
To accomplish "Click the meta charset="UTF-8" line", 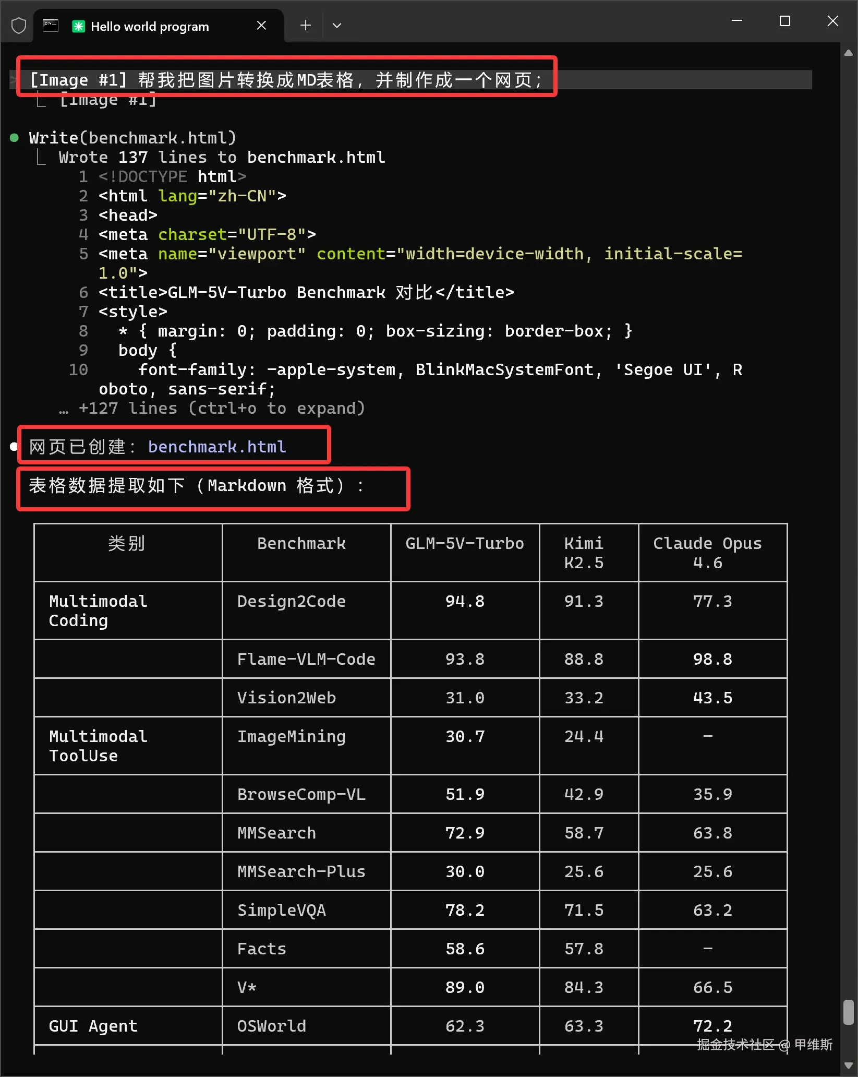I will coord(207,234).
